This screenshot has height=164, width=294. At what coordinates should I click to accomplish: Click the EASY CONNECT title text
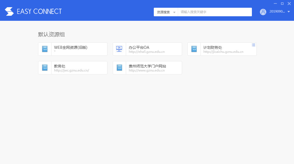[x=39, y=11]
